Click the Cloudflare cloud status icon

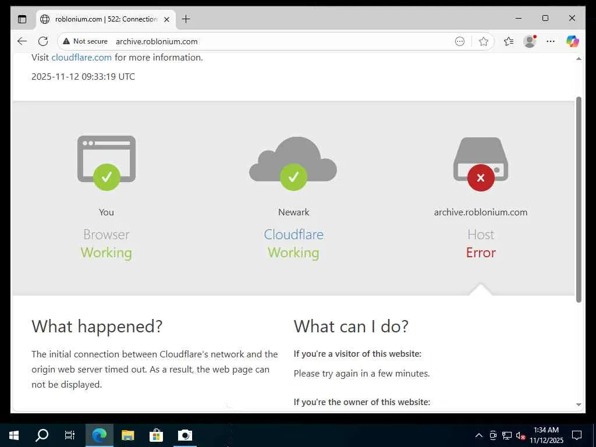pyautogui.click(x=293, y=164)
